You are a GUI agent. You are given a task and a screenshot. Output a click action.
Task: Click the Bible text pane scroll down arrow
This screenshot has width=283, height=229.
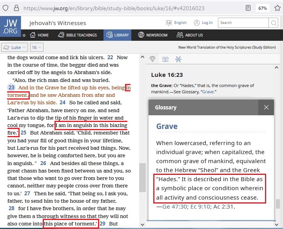pos(142,225)
